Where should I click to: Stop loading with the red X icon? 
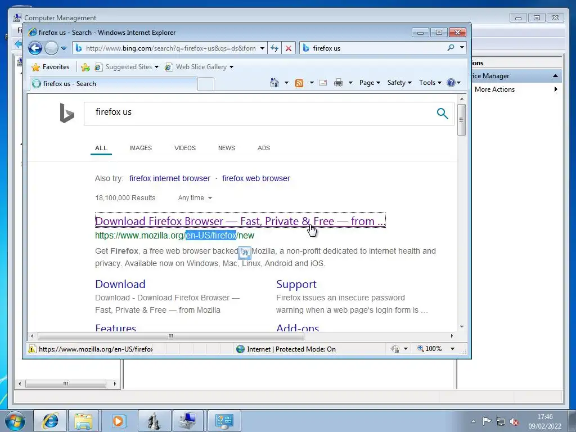(x=289, y=48)
